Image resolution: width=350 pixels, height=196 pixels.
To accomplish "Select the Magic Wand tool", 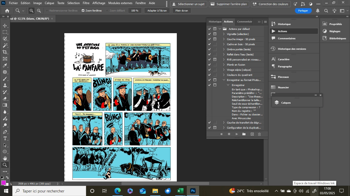I will click(x=5, y=46).
